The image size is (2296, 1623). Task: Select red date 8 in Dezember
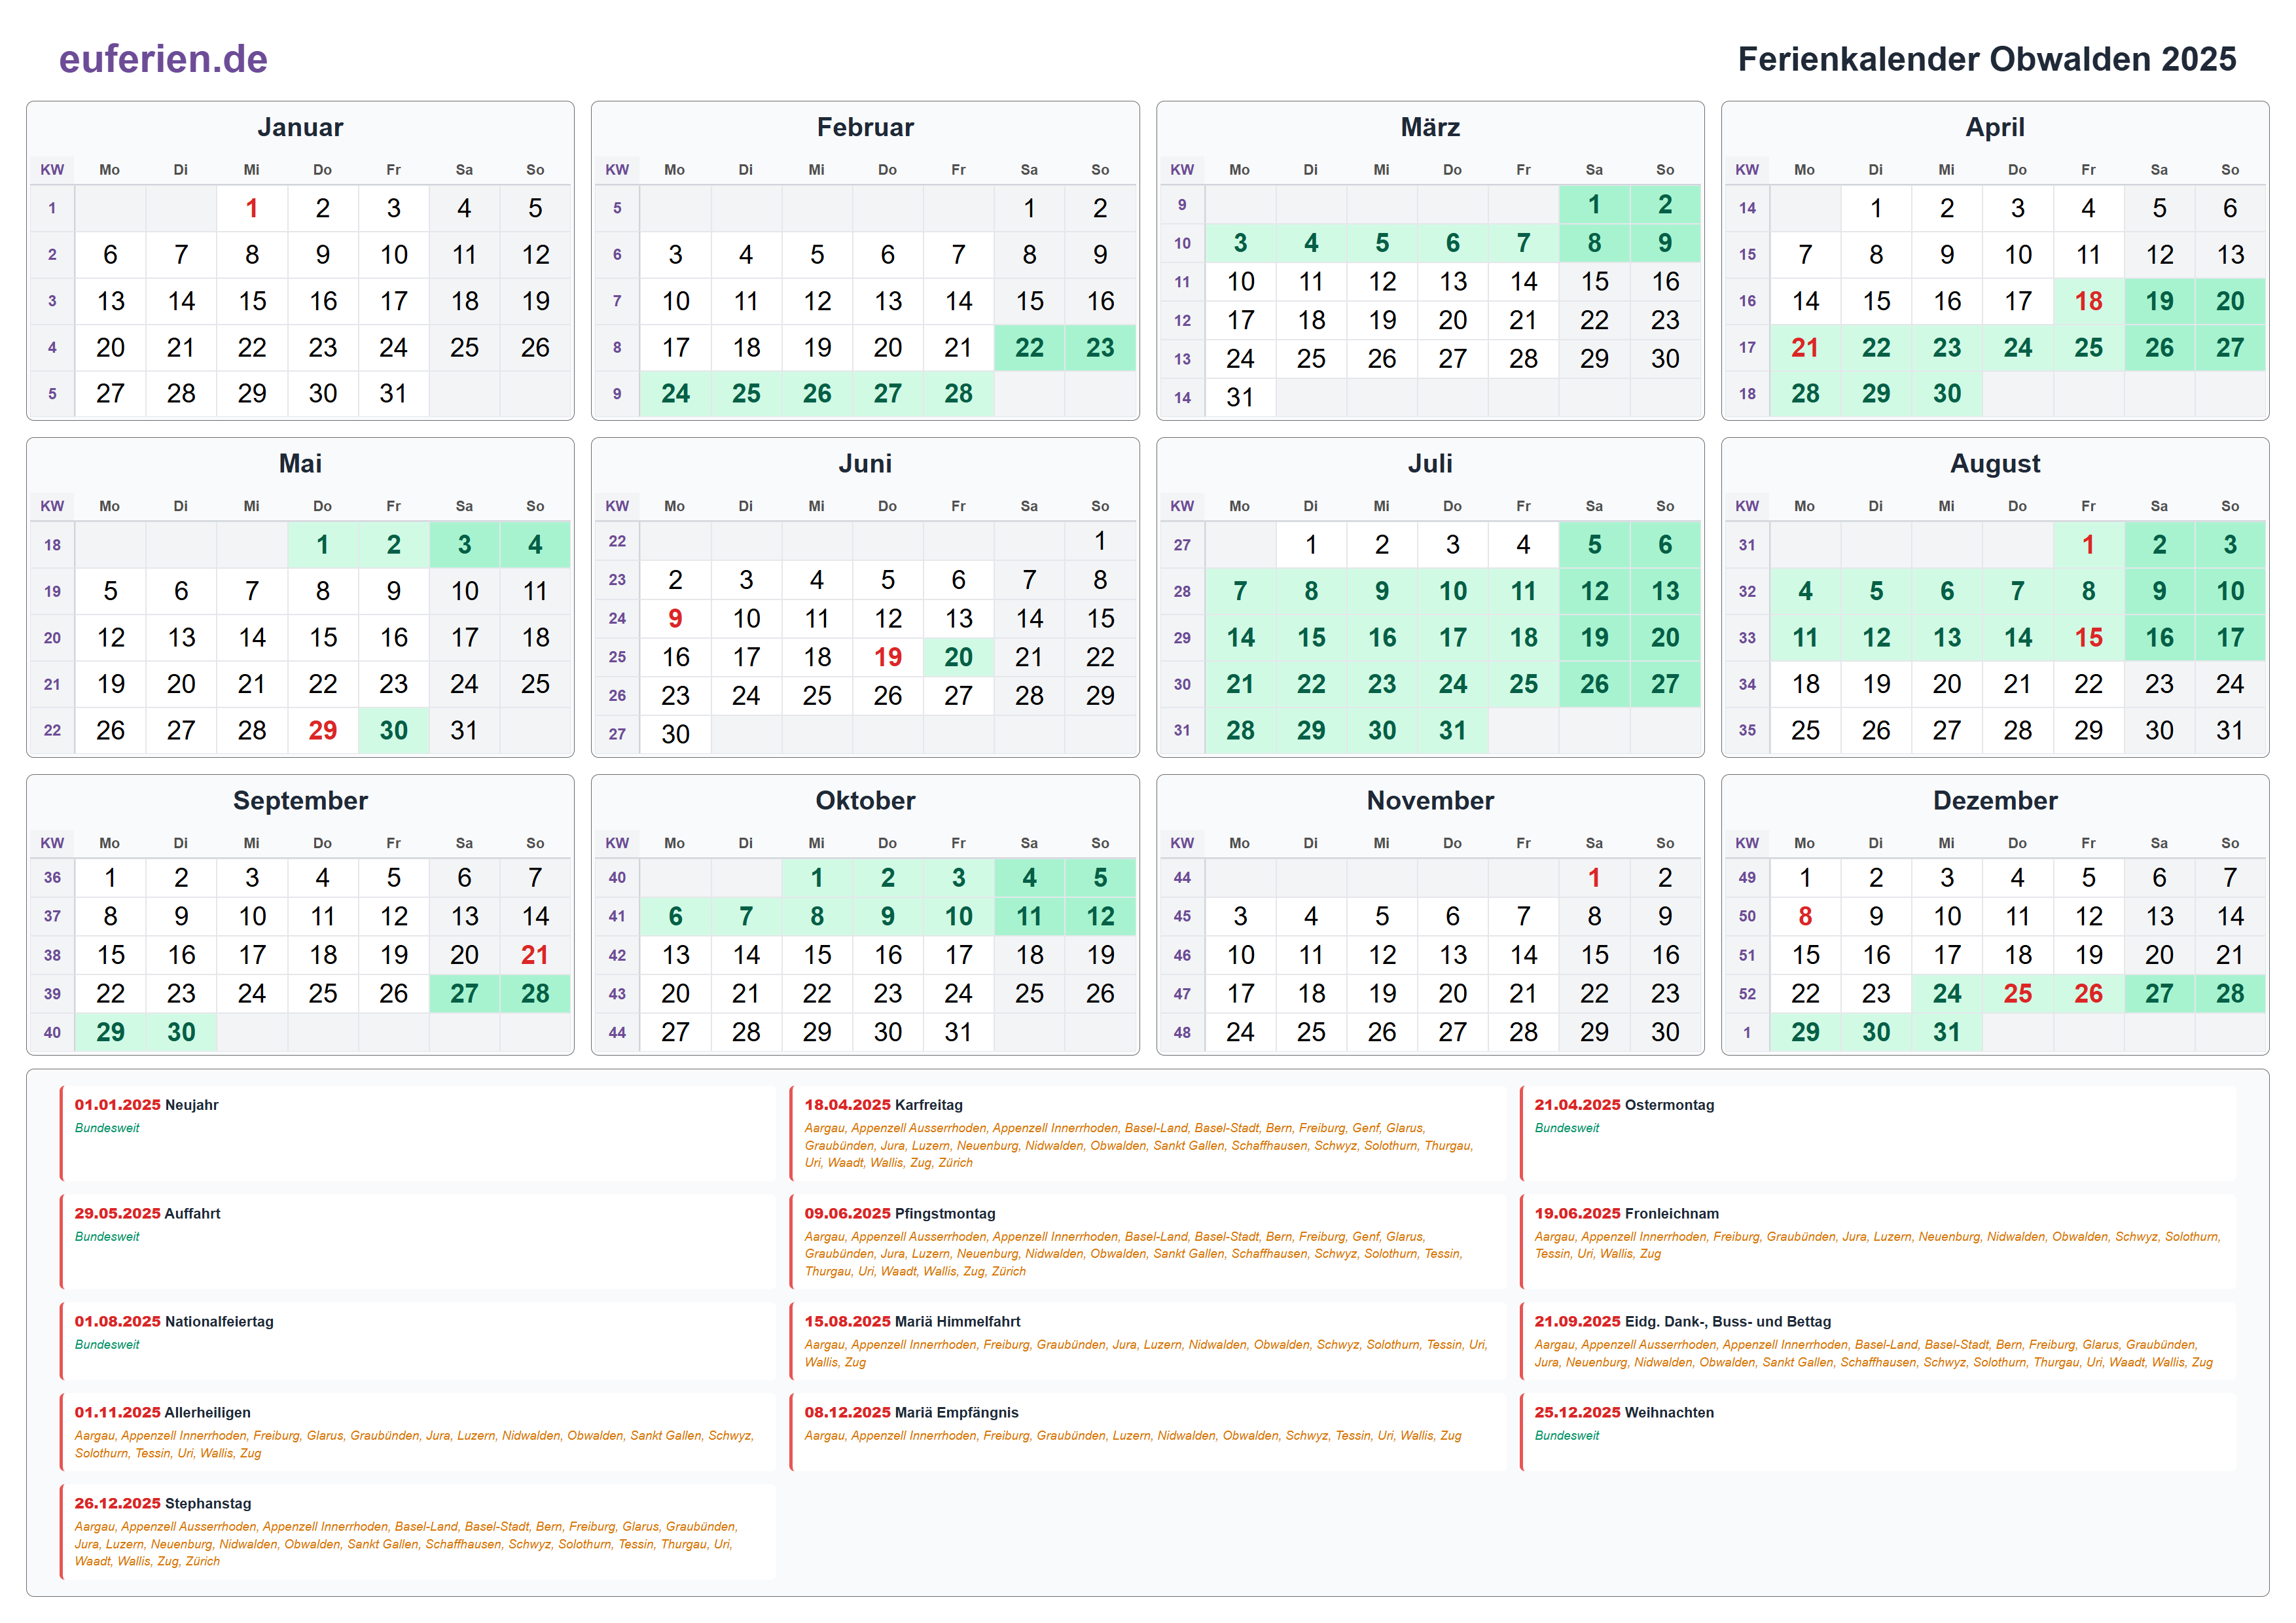[x=1805, y=916]
